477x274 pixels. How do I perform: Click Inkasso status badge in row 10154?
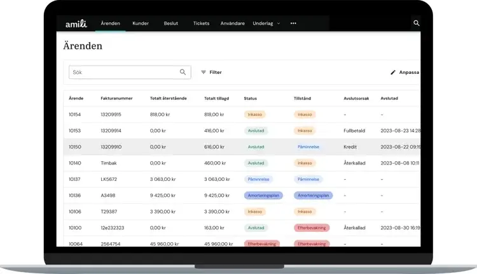tap(254, 115)
